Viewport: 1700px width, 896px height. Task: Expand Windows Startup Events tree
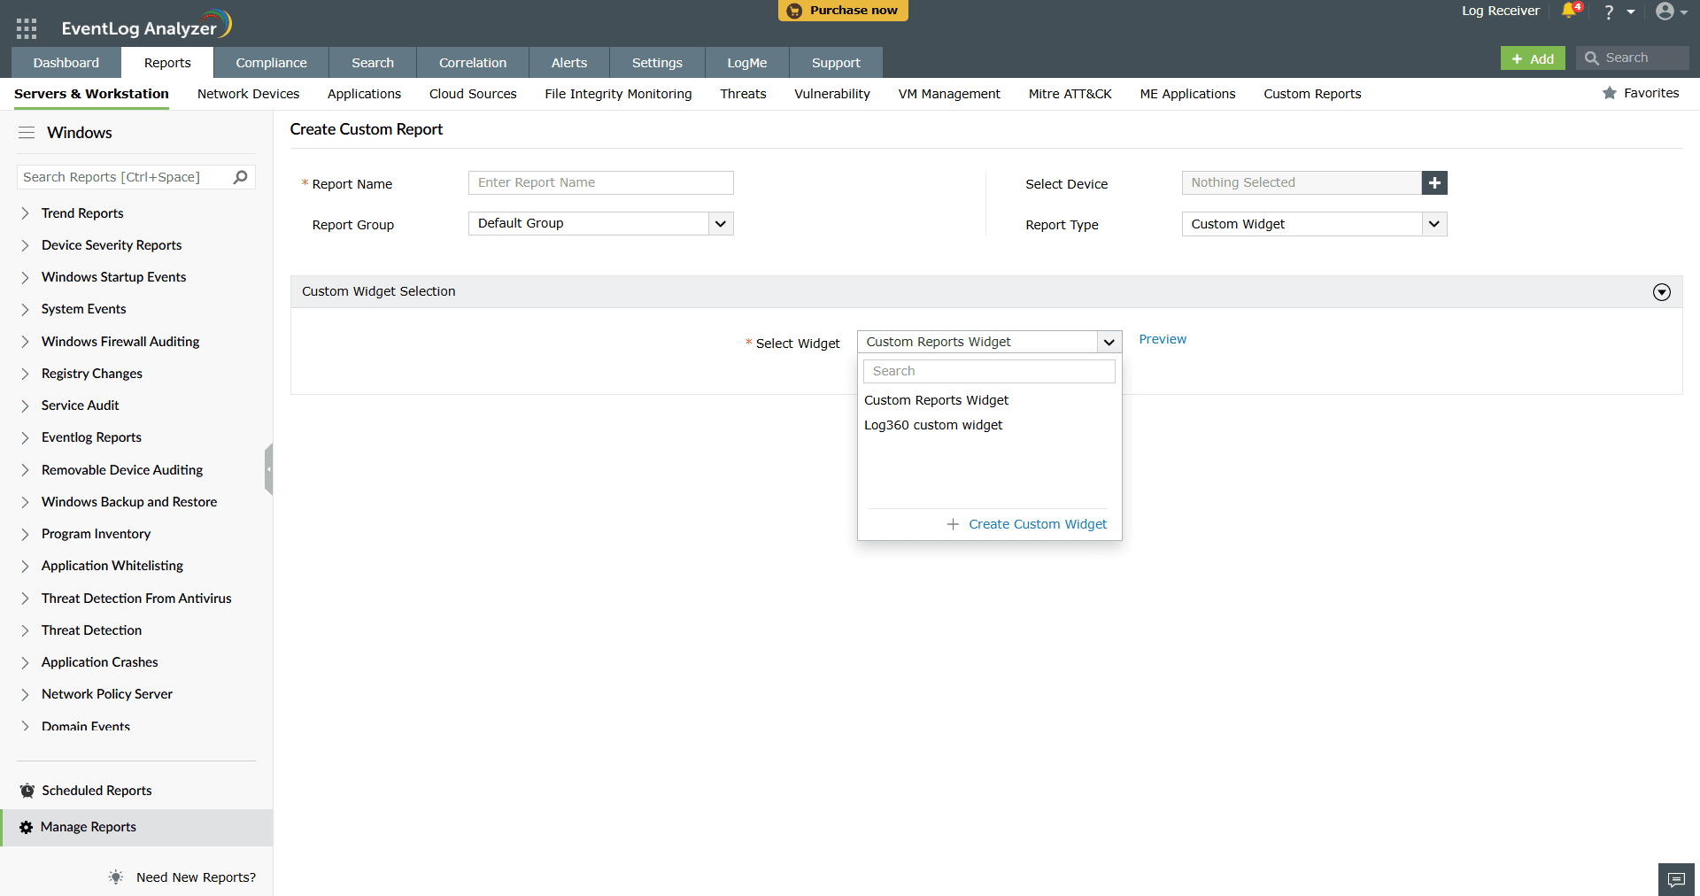(25, 277)
